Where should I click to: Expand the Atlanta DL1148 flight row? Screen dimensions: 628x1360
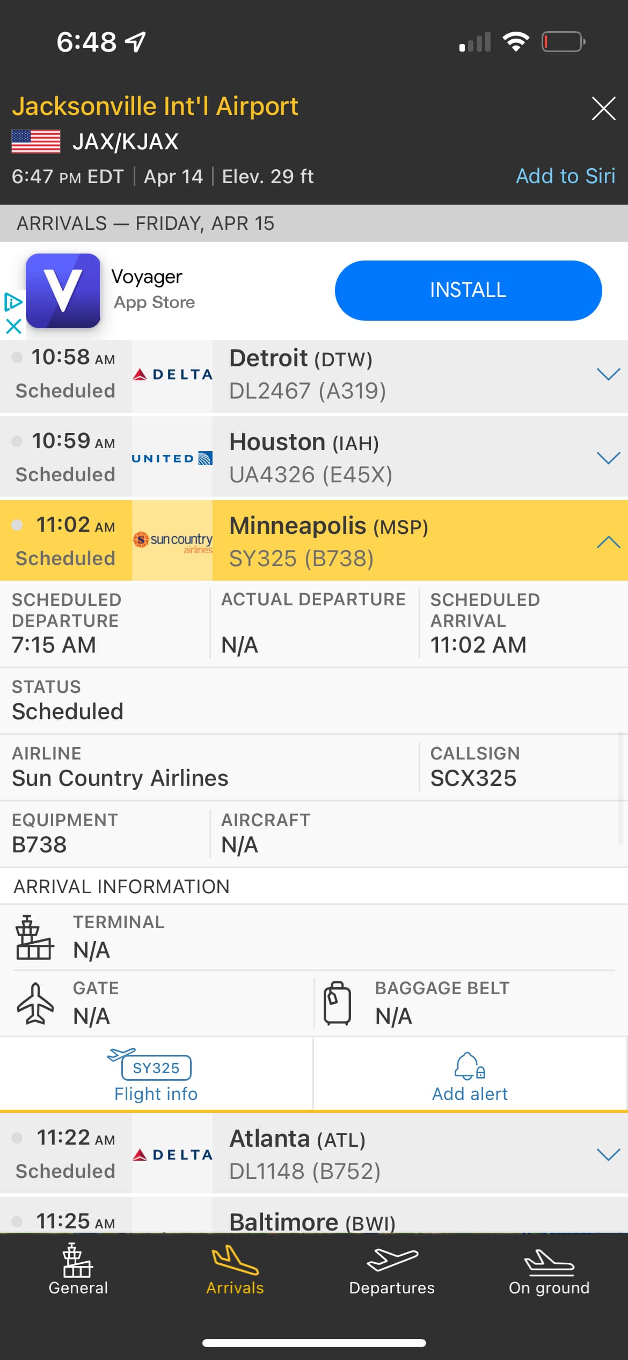(x=608, y=1154)
